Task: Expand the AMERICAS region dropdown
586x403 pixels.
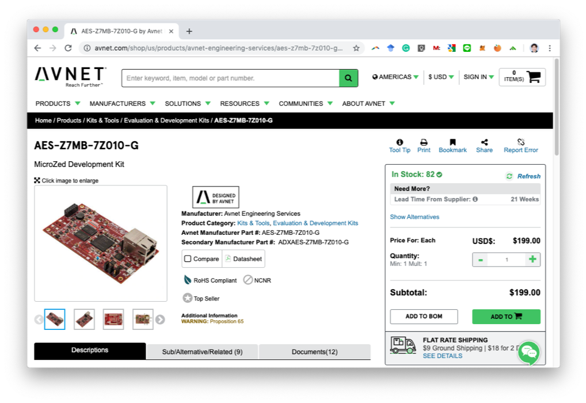Action: pyautogui.click(x=395, y=77)
